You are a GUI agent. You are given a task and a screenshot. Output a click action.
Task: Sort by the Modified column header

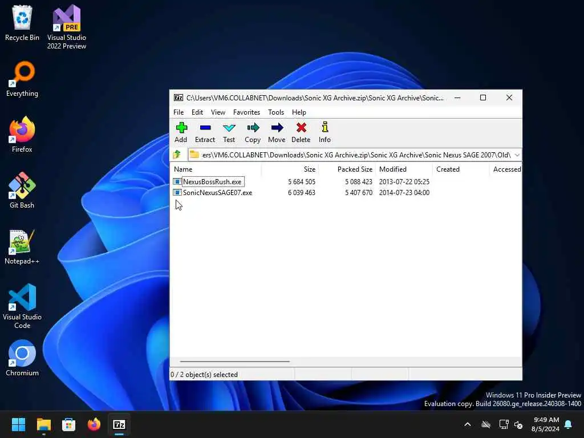point(404,169)
